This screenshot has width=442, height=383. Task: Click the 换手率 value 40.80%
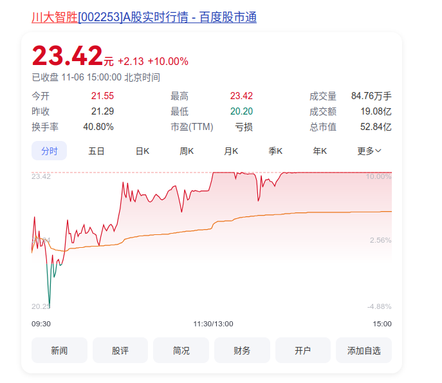tap(98, 127)
